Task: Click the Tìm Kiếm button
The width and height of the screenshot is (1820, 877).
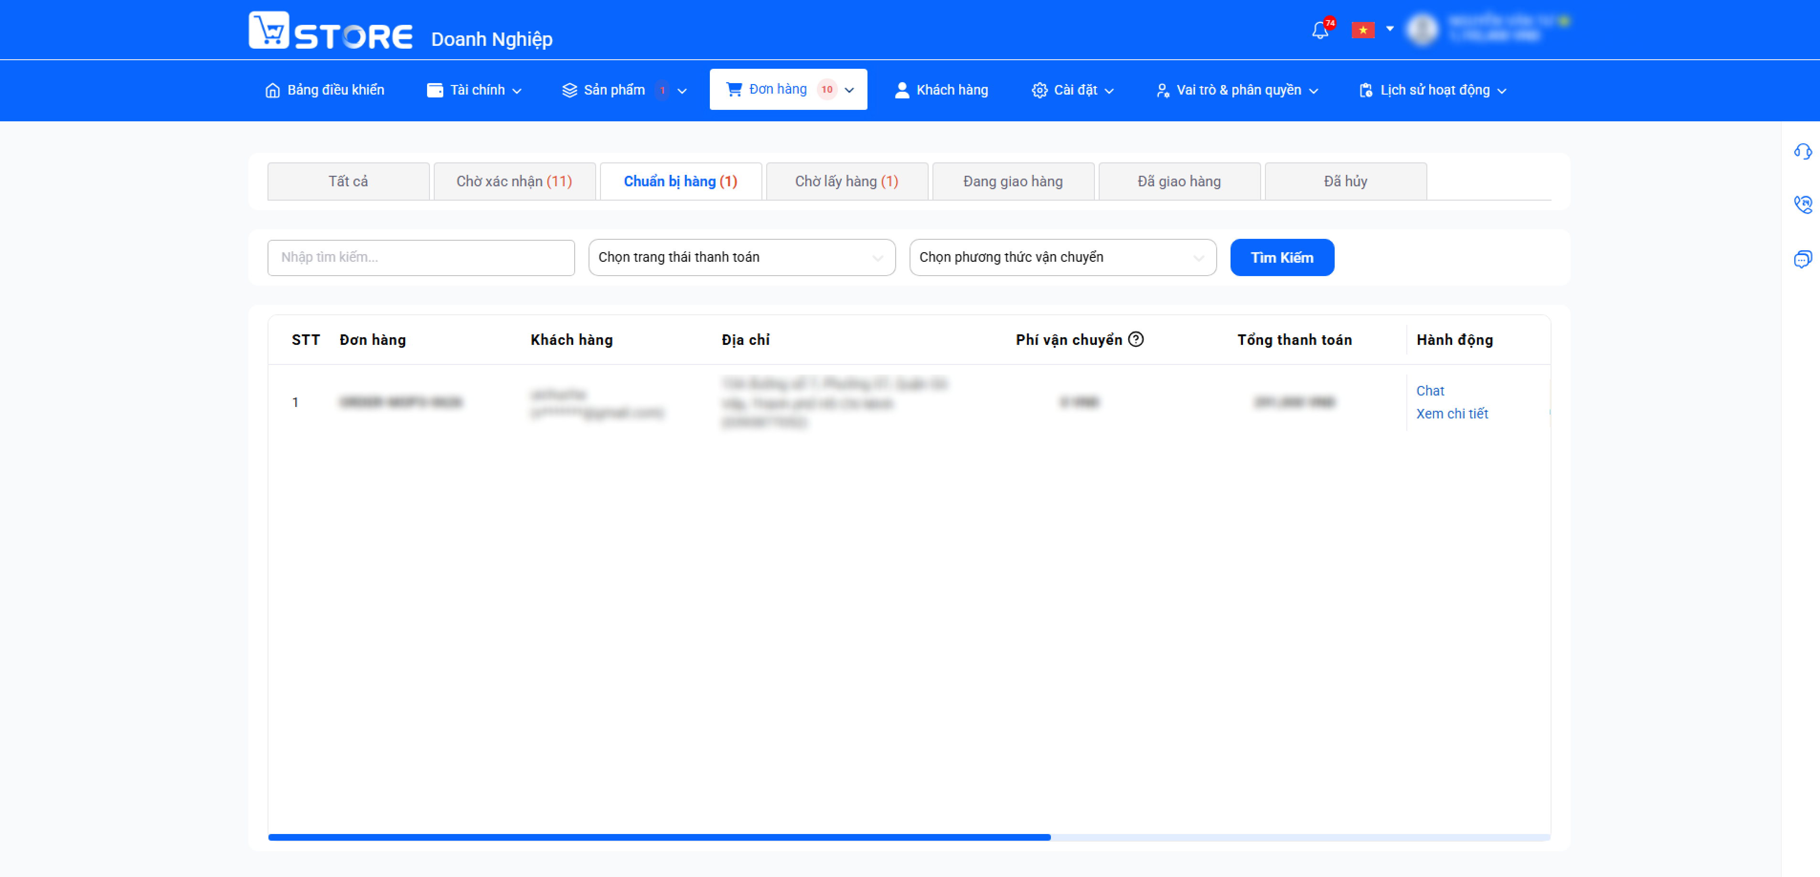Action: click(1282, 257)
